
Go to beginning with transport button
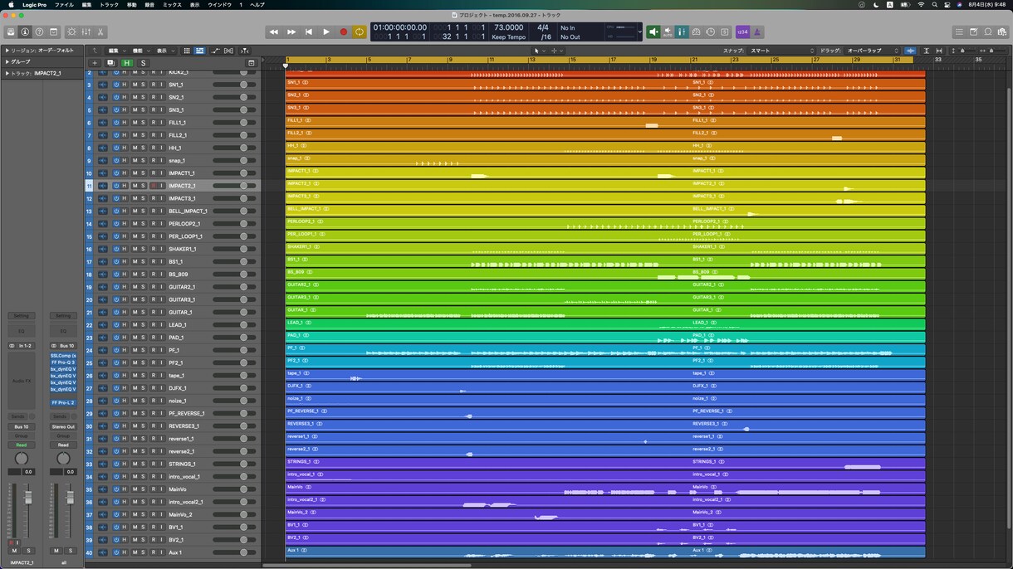(309, 32)
